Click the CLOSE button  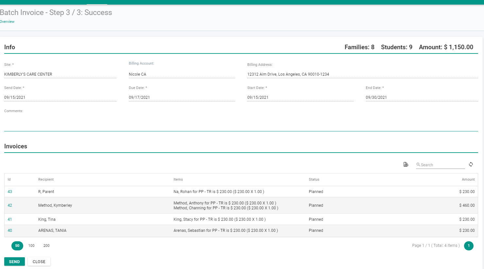click(x=39, y=262)
